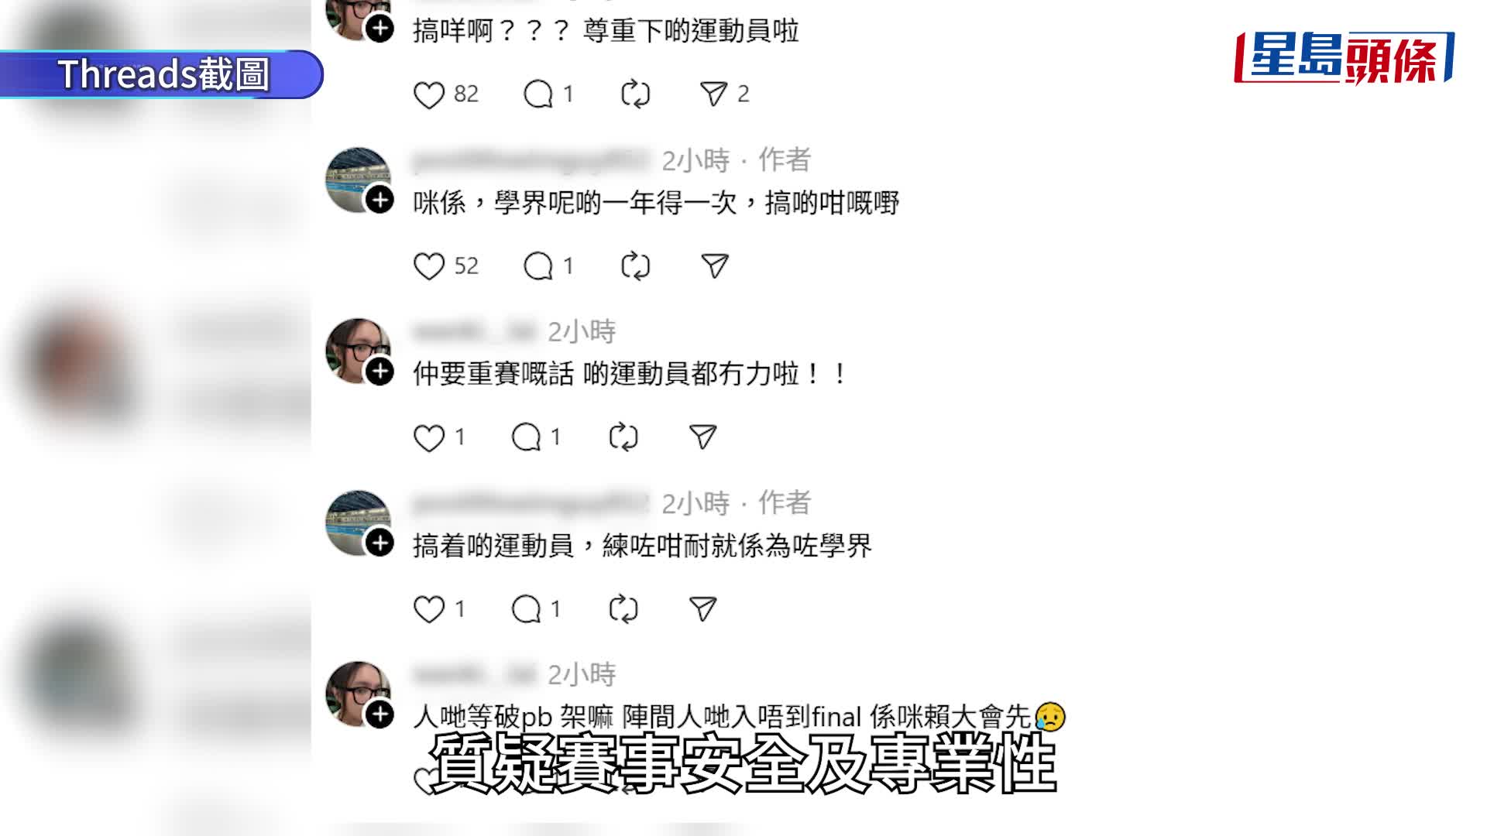Follow user via plus on 仲要重賽嘅話 avatar
The height and width of the screenshot is (836, 1487).
(379, 372)
